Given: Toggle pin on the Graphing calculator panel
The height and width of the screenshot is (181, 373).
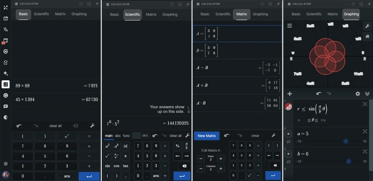Looking at the screenshot, I should click(x=369, y=4).
